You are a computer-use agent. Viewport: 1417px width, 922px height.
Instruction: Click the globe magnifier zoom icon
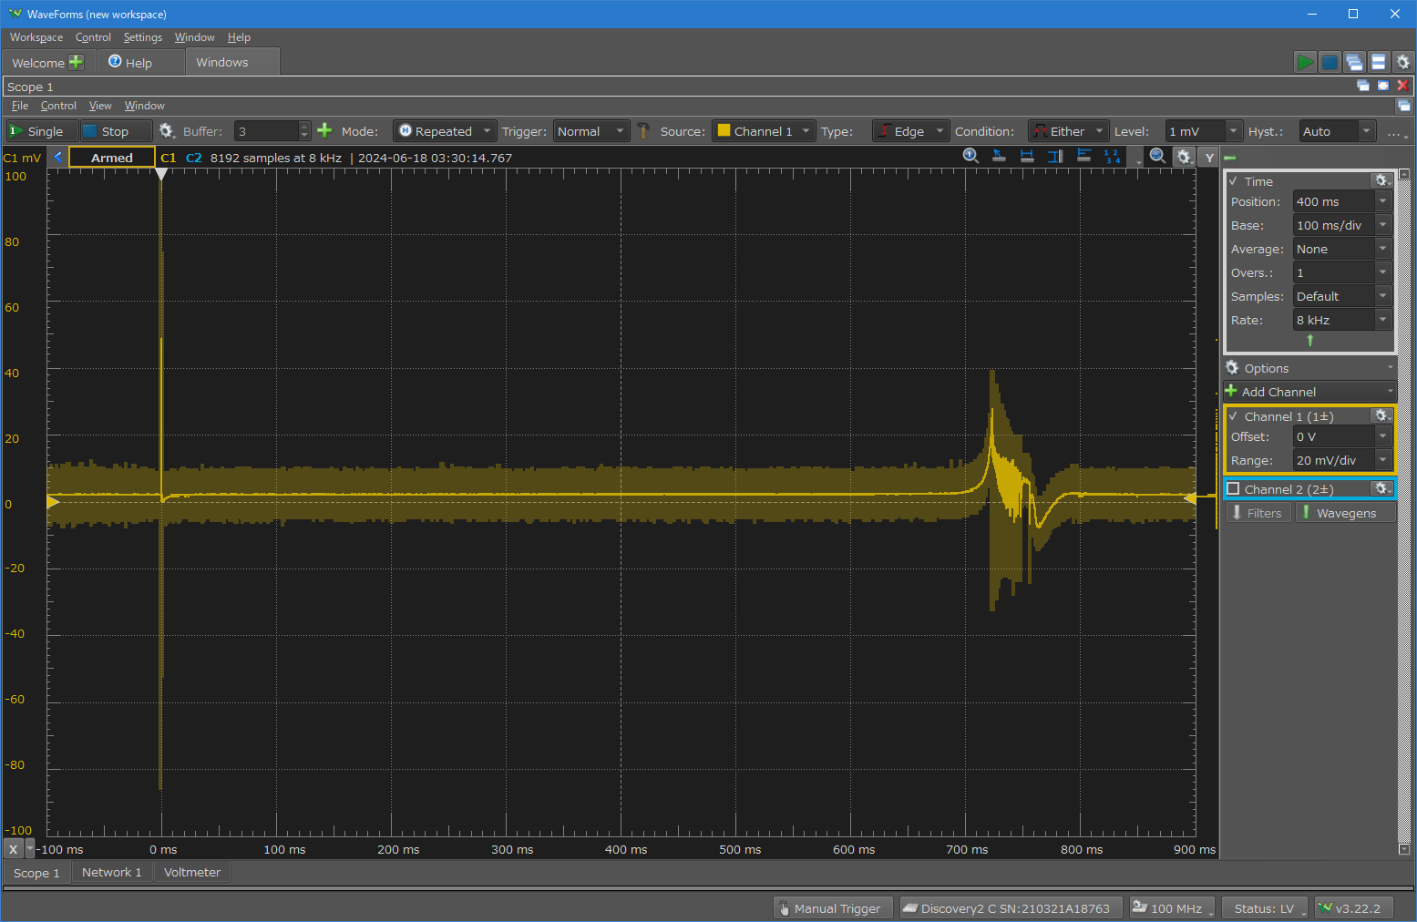[x=1157, y=157]
